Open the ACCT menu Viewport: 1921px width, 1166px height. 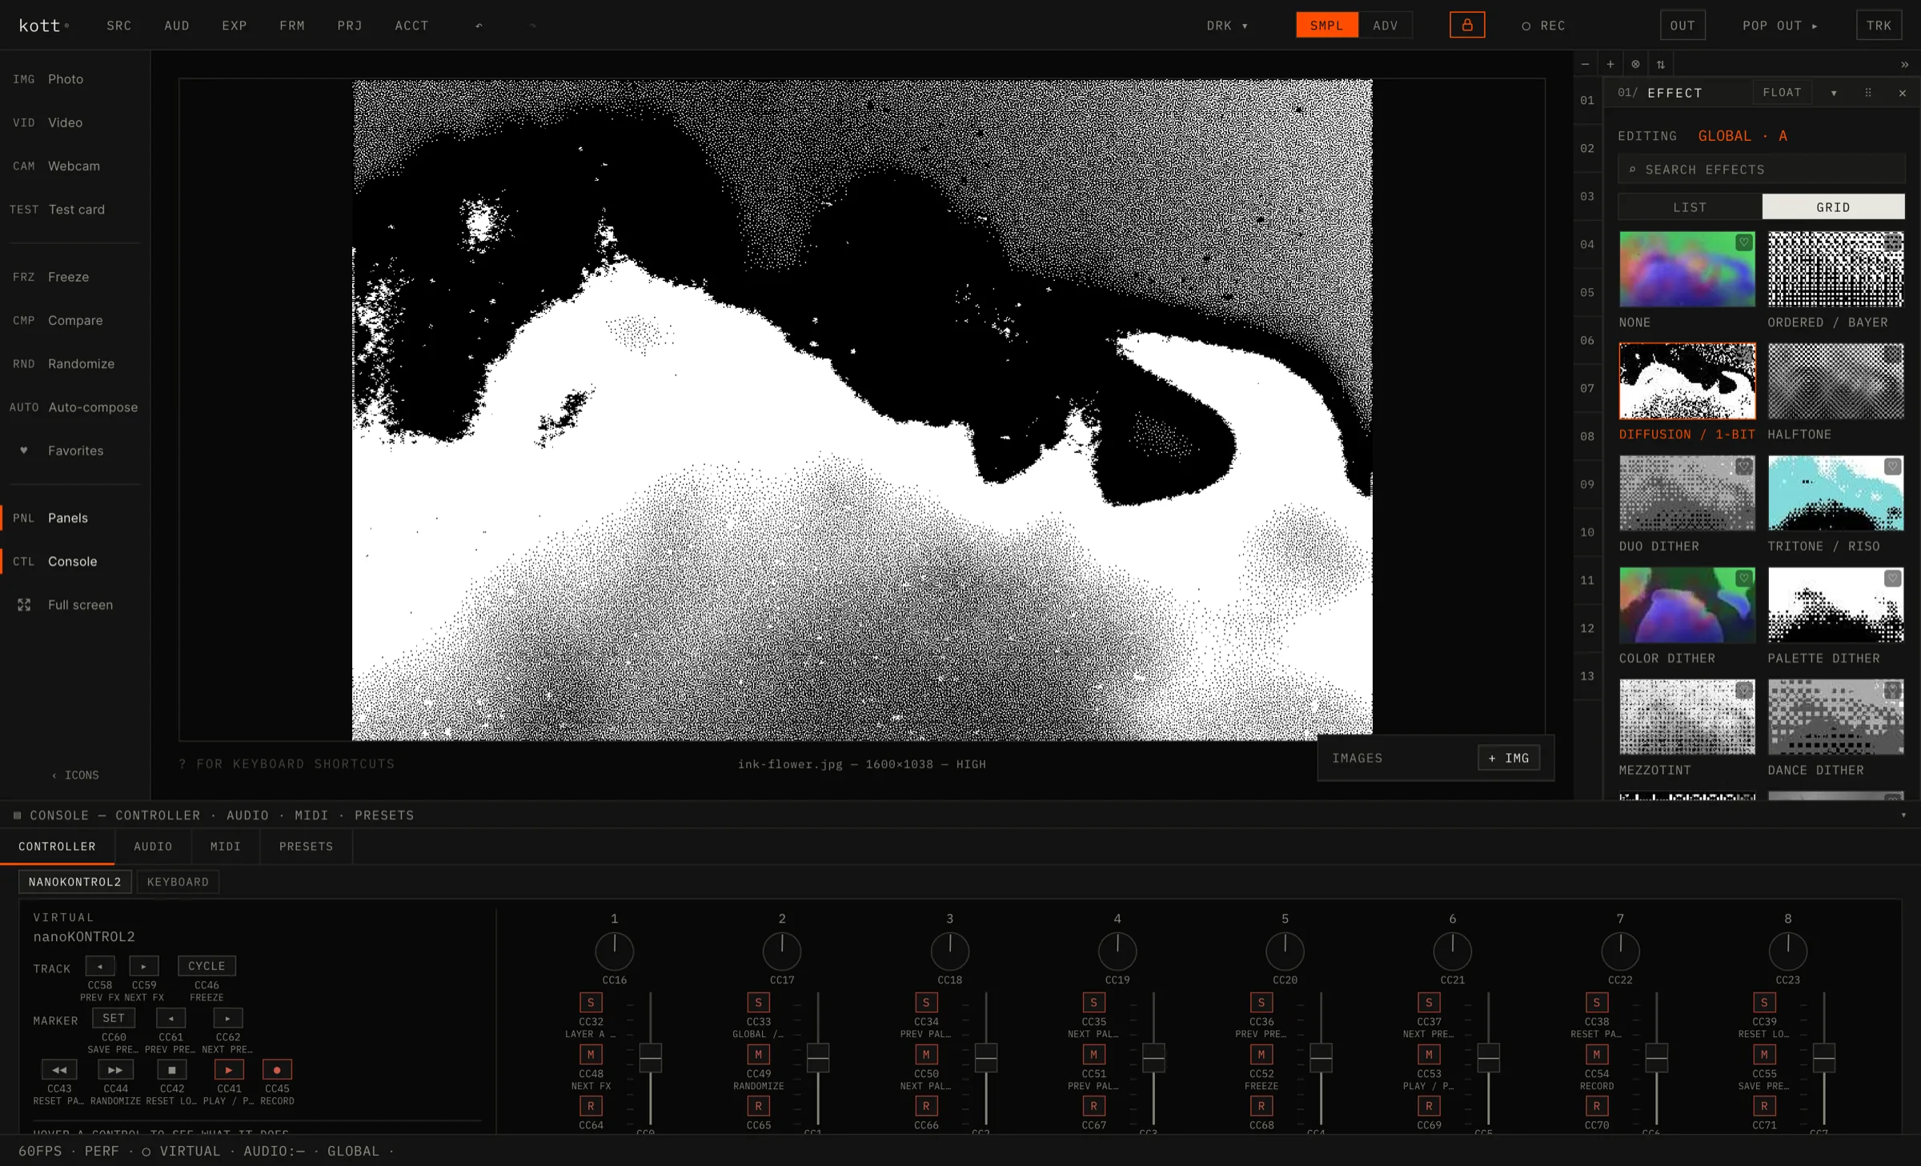pos(412,26)
